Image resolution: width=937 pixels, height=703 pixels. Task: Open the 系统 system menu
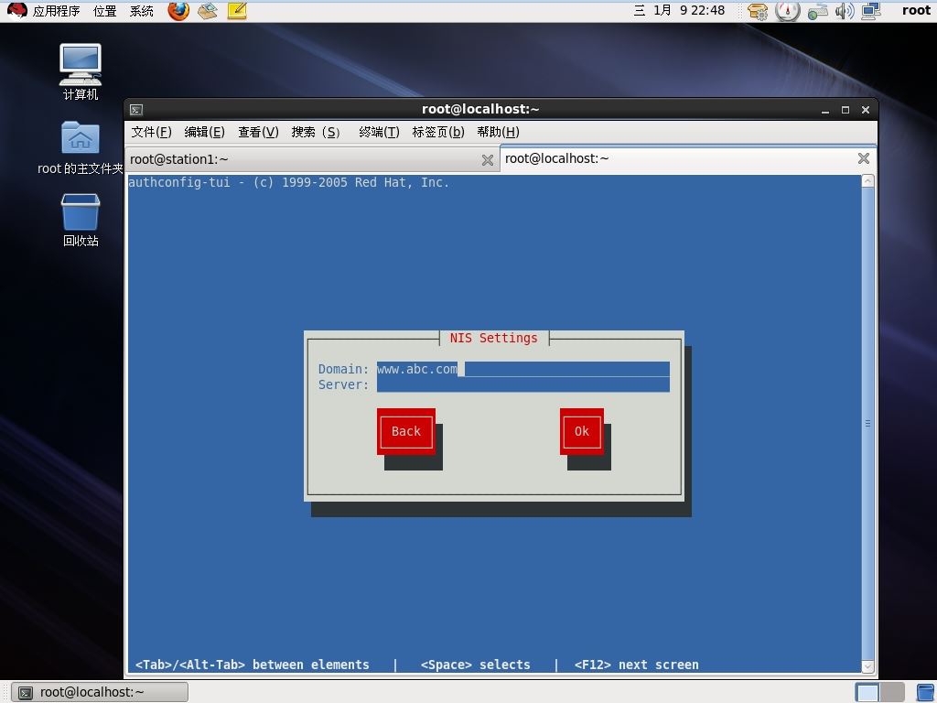(x=142, y=11)
